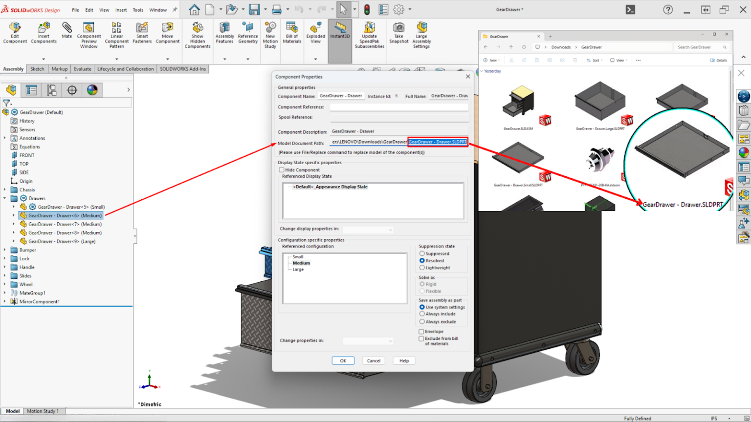Click the Edit Component tool
Screen dimensions: 751x422
click(x=15, y=33)
